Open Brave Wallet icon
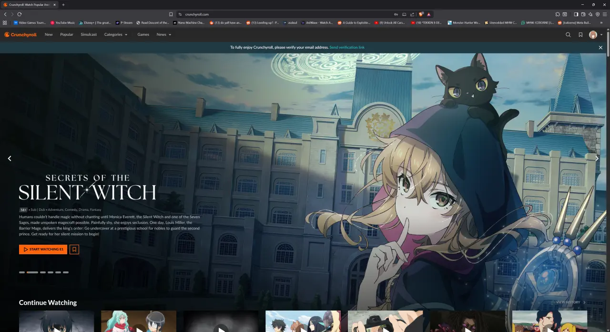The height and width of the screenshot is (332, 610). (583, 14)
